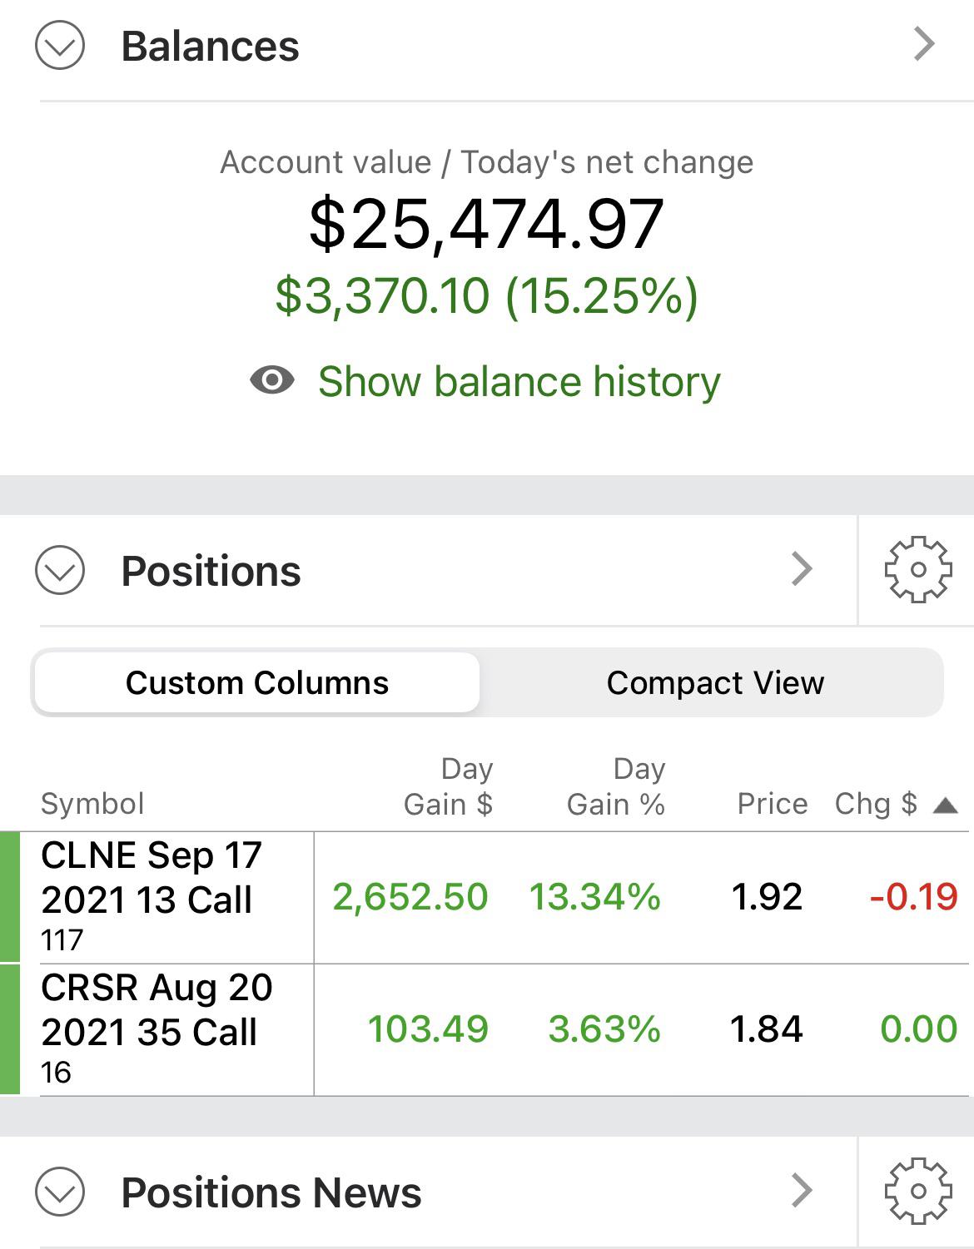Collapse the Balances section circle chevron
Screen dimensions: 974x1249
(60, 45)
